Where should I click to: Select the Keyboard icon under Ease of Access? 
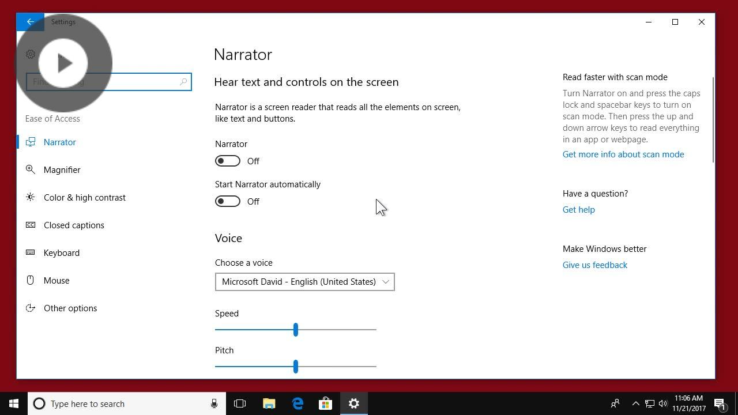(x=30, y=252)
